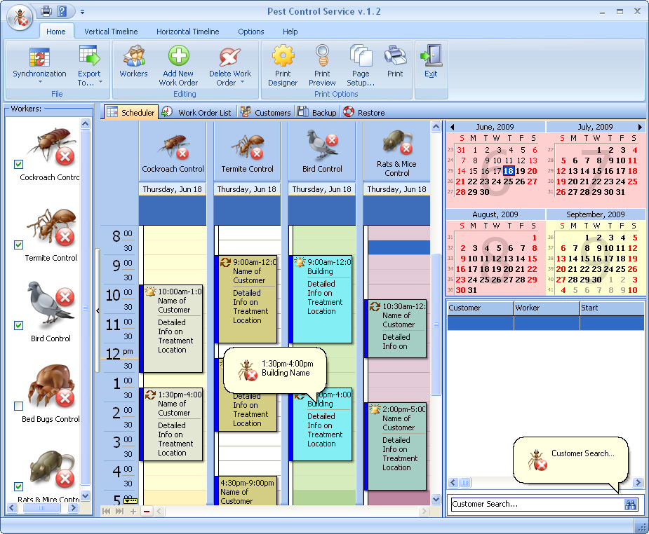
Task: Uncheck the Cockroach Control worker checkbox
Action: click(19, 165)
